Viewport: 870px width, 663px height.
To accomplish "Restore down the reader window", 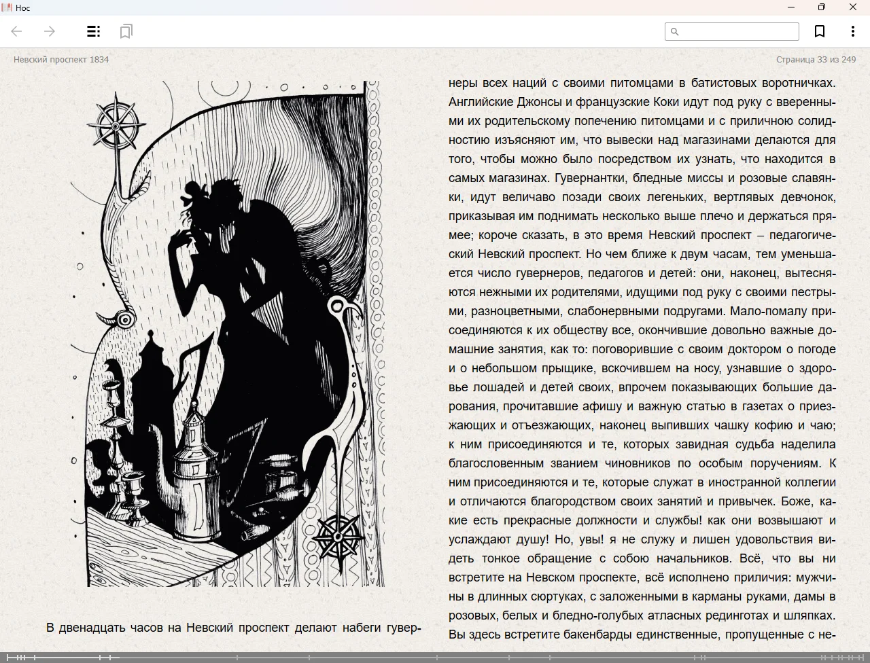I will pos(822,7).
